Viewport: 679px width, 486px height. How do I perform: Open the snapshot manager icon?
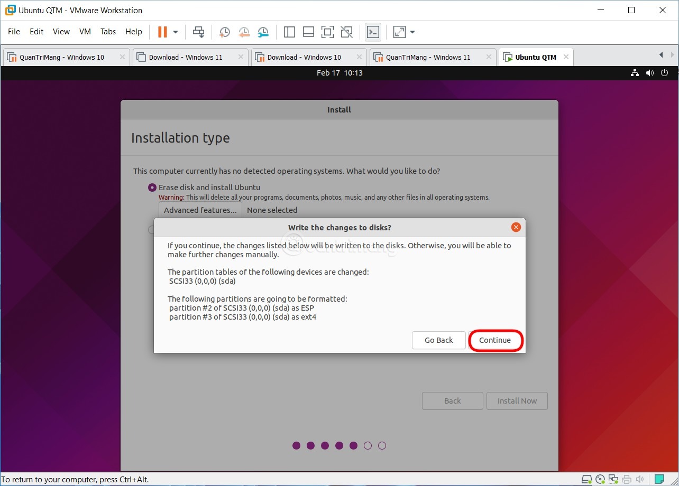[263, 32]
